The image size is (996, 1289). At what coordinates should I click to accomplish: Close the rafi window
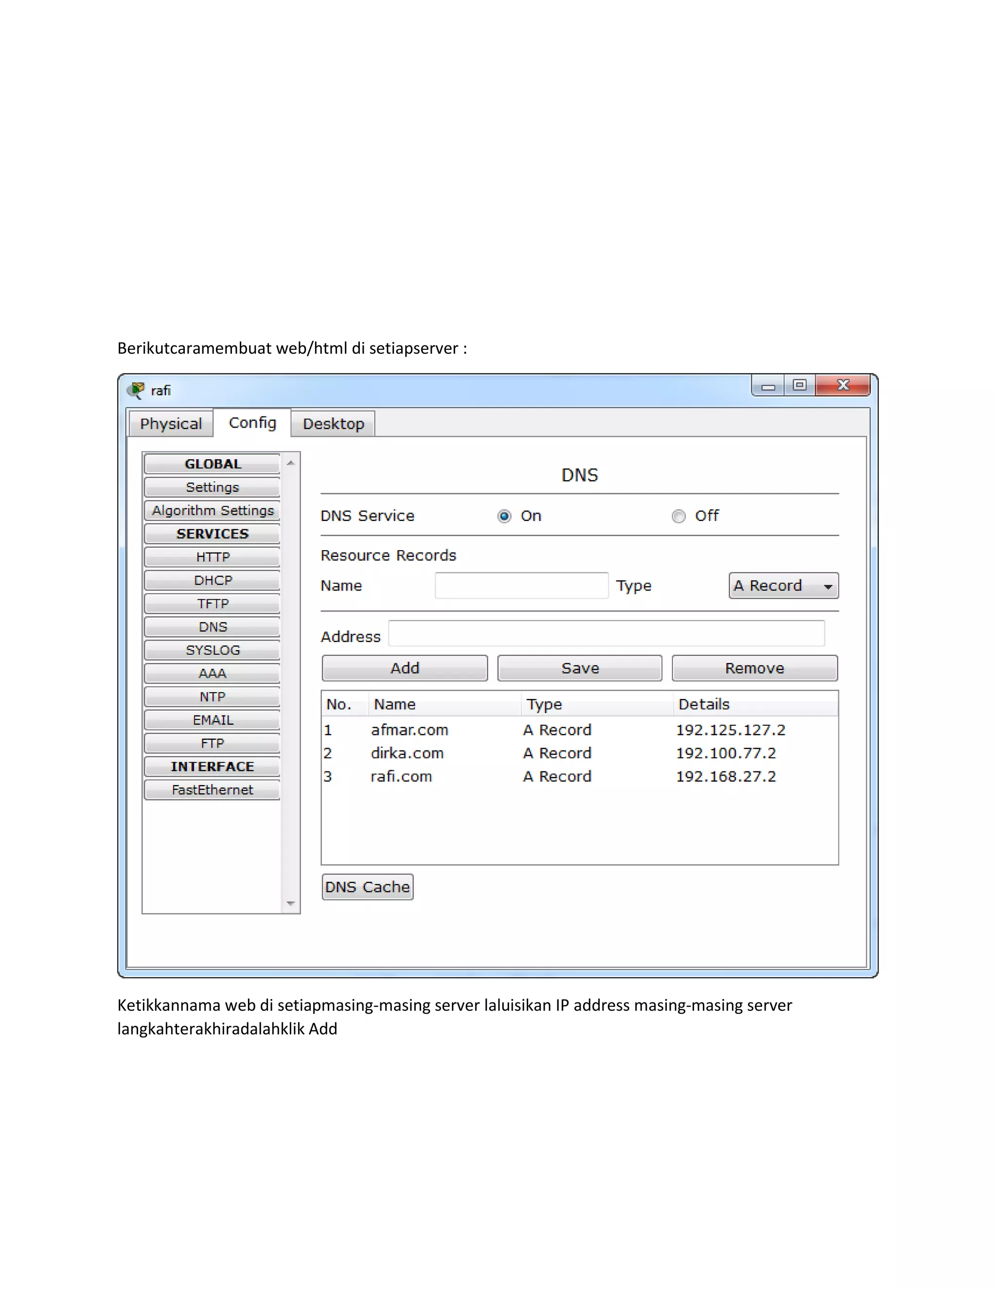[x=843, y=385]
